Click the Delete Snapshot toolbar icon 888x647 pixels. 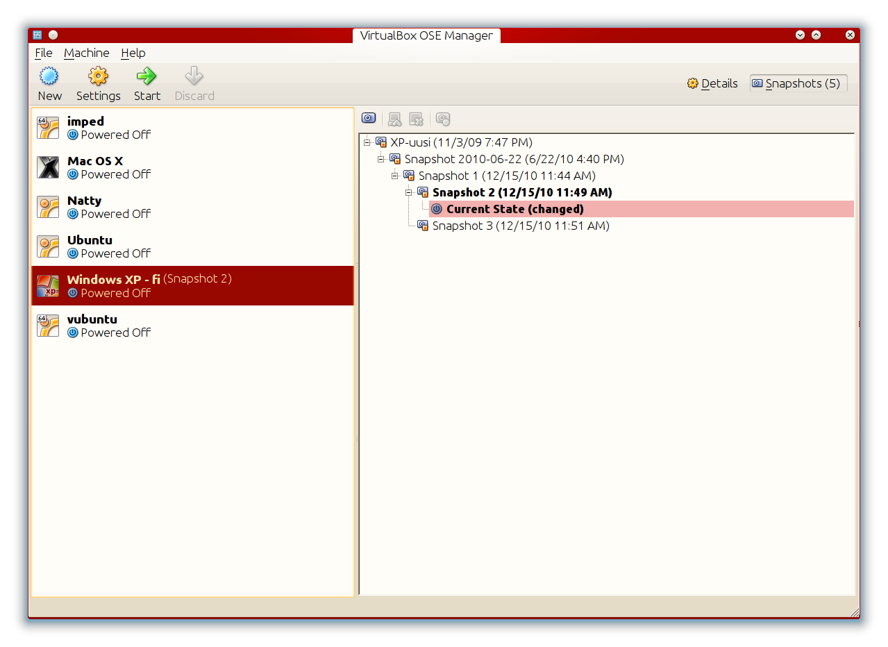pos(417,119)
